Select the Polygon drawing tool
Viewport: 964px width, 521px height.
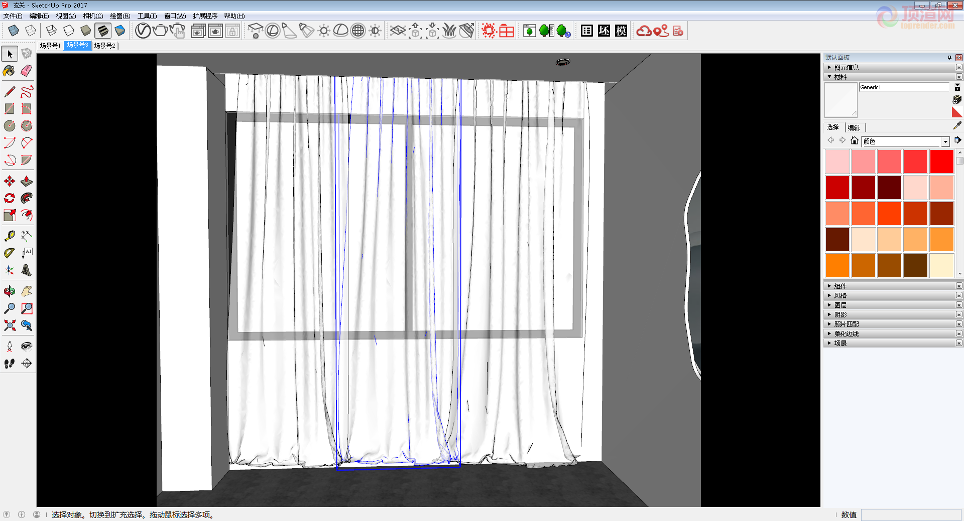click(27, 126)
